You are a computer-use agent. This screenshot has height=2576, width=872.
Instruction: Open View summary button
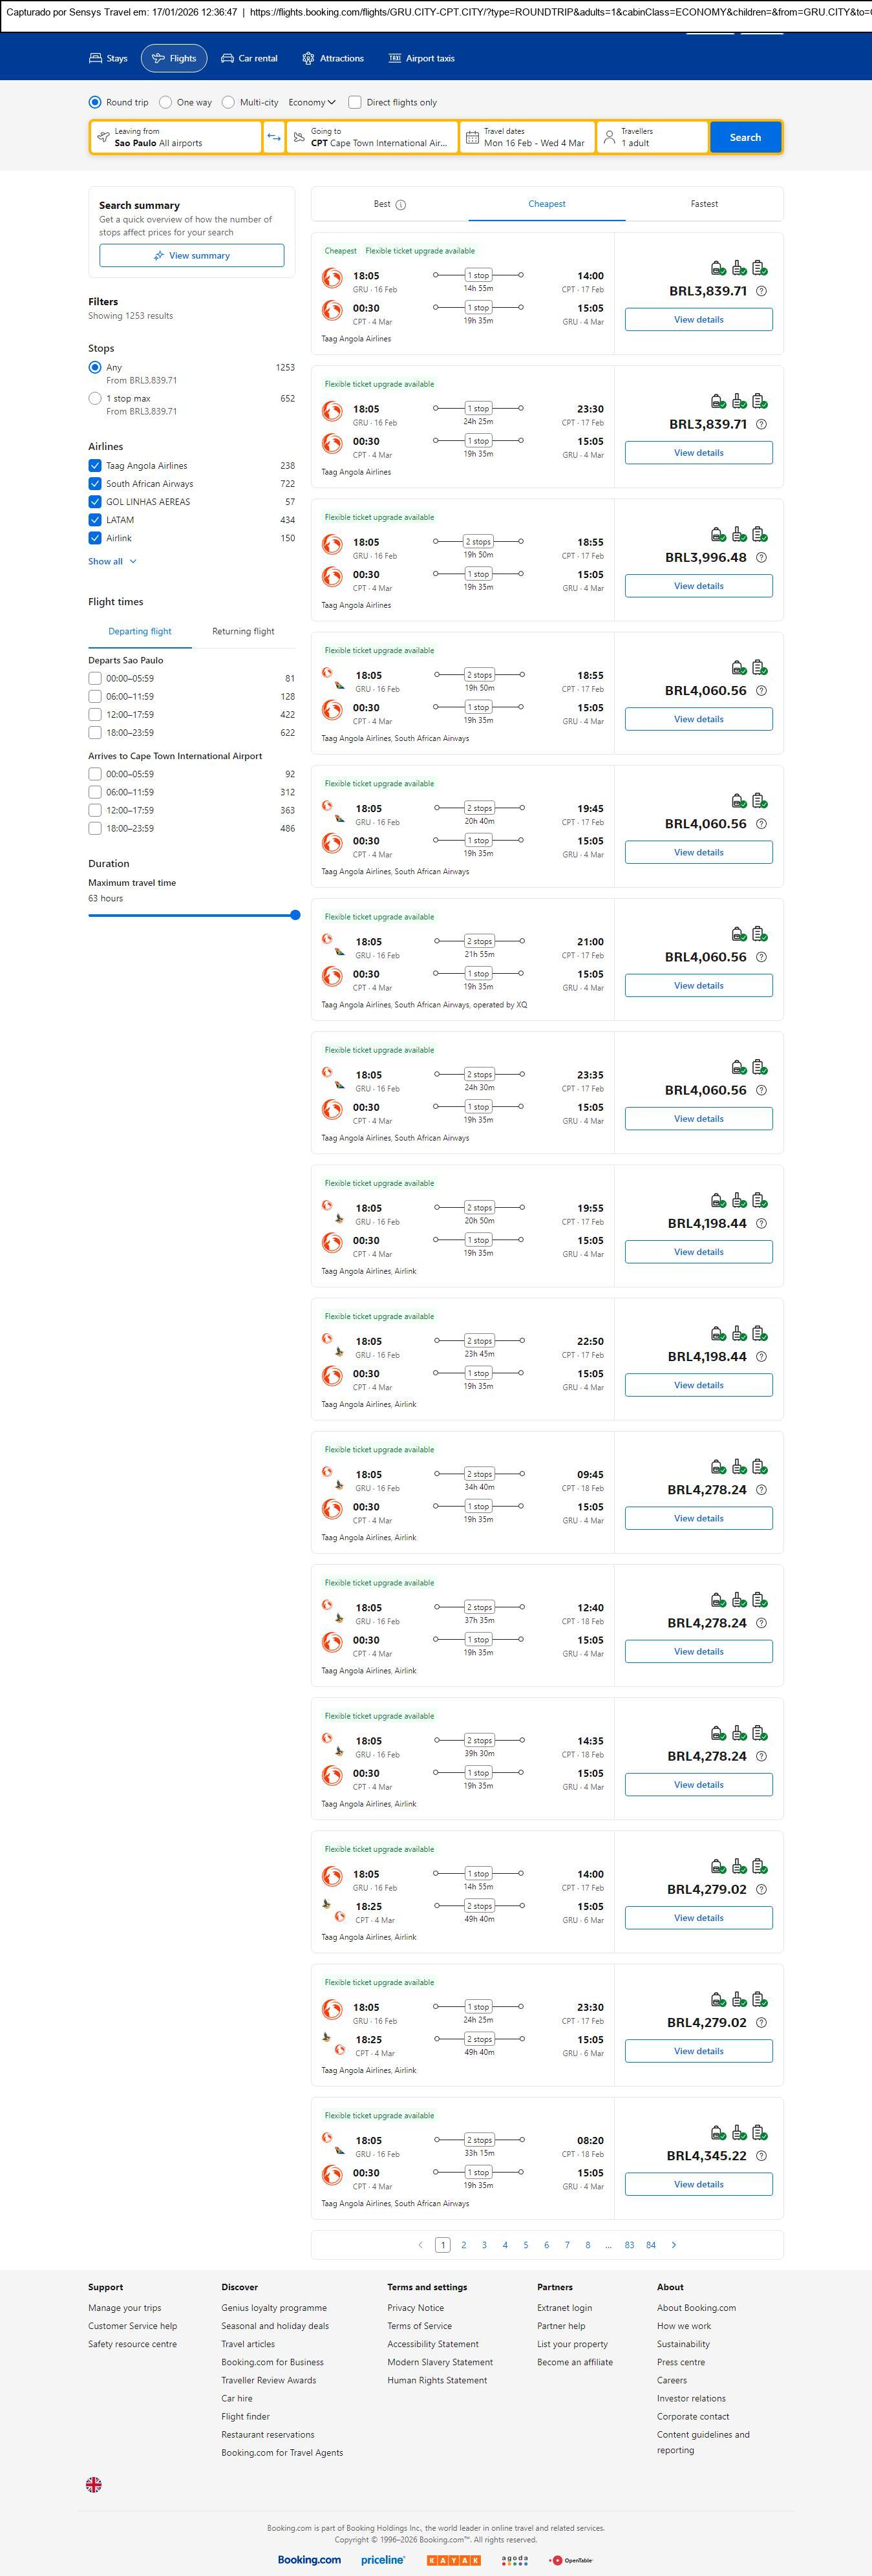tap(191, 256)
